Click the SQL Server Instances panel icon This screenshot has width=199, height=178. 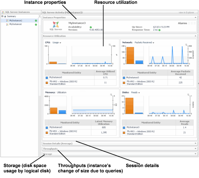pos(3,12)
